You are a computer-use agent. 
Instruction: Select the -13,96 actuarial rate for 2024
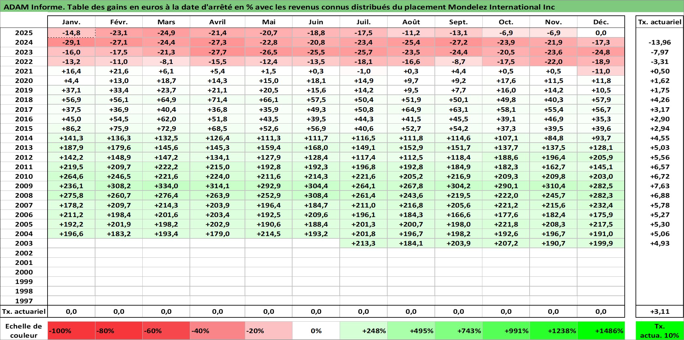tap(660, 42)
